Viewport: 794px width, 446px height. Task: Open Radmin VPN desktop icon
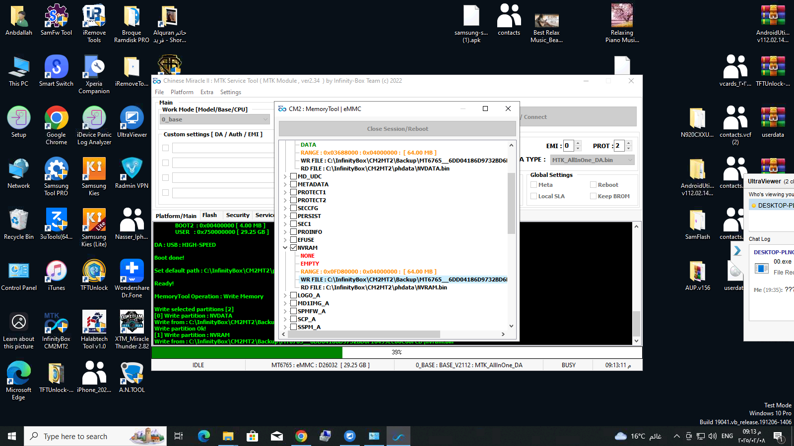point(132,173)
